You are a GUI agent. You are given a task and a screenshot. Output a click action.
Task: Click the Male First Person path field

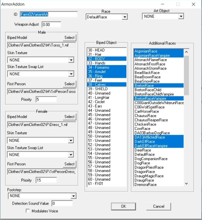42,92
